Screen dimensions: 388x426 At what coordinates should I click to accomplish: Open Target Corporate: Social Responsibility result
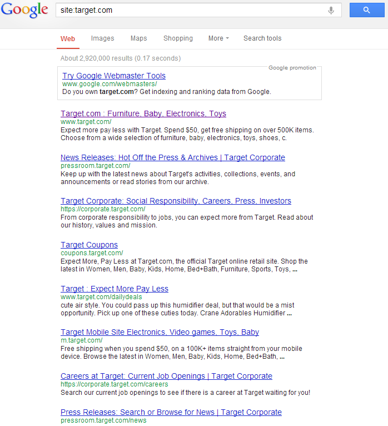coord(176,201)
